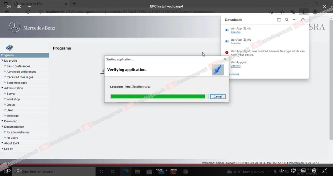
Task: Click the See more downloads link
Action: [234, 74]
